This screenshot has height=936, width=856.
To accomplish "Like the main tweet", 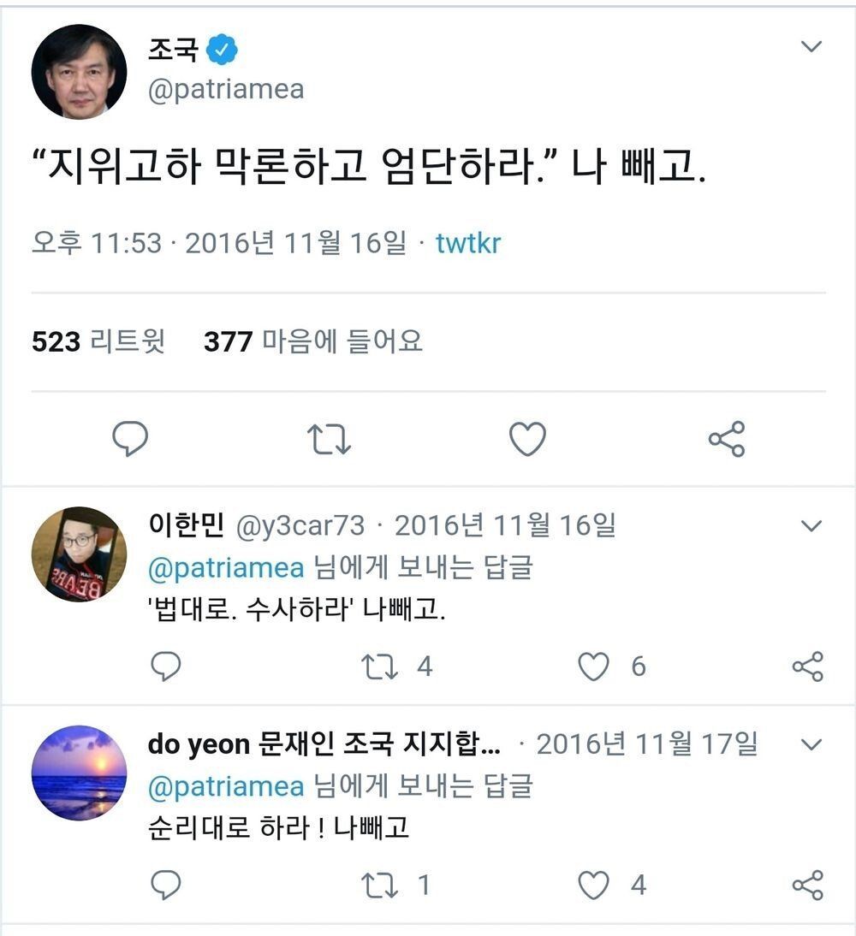I will pyautogui.click(x=527, y=439).
